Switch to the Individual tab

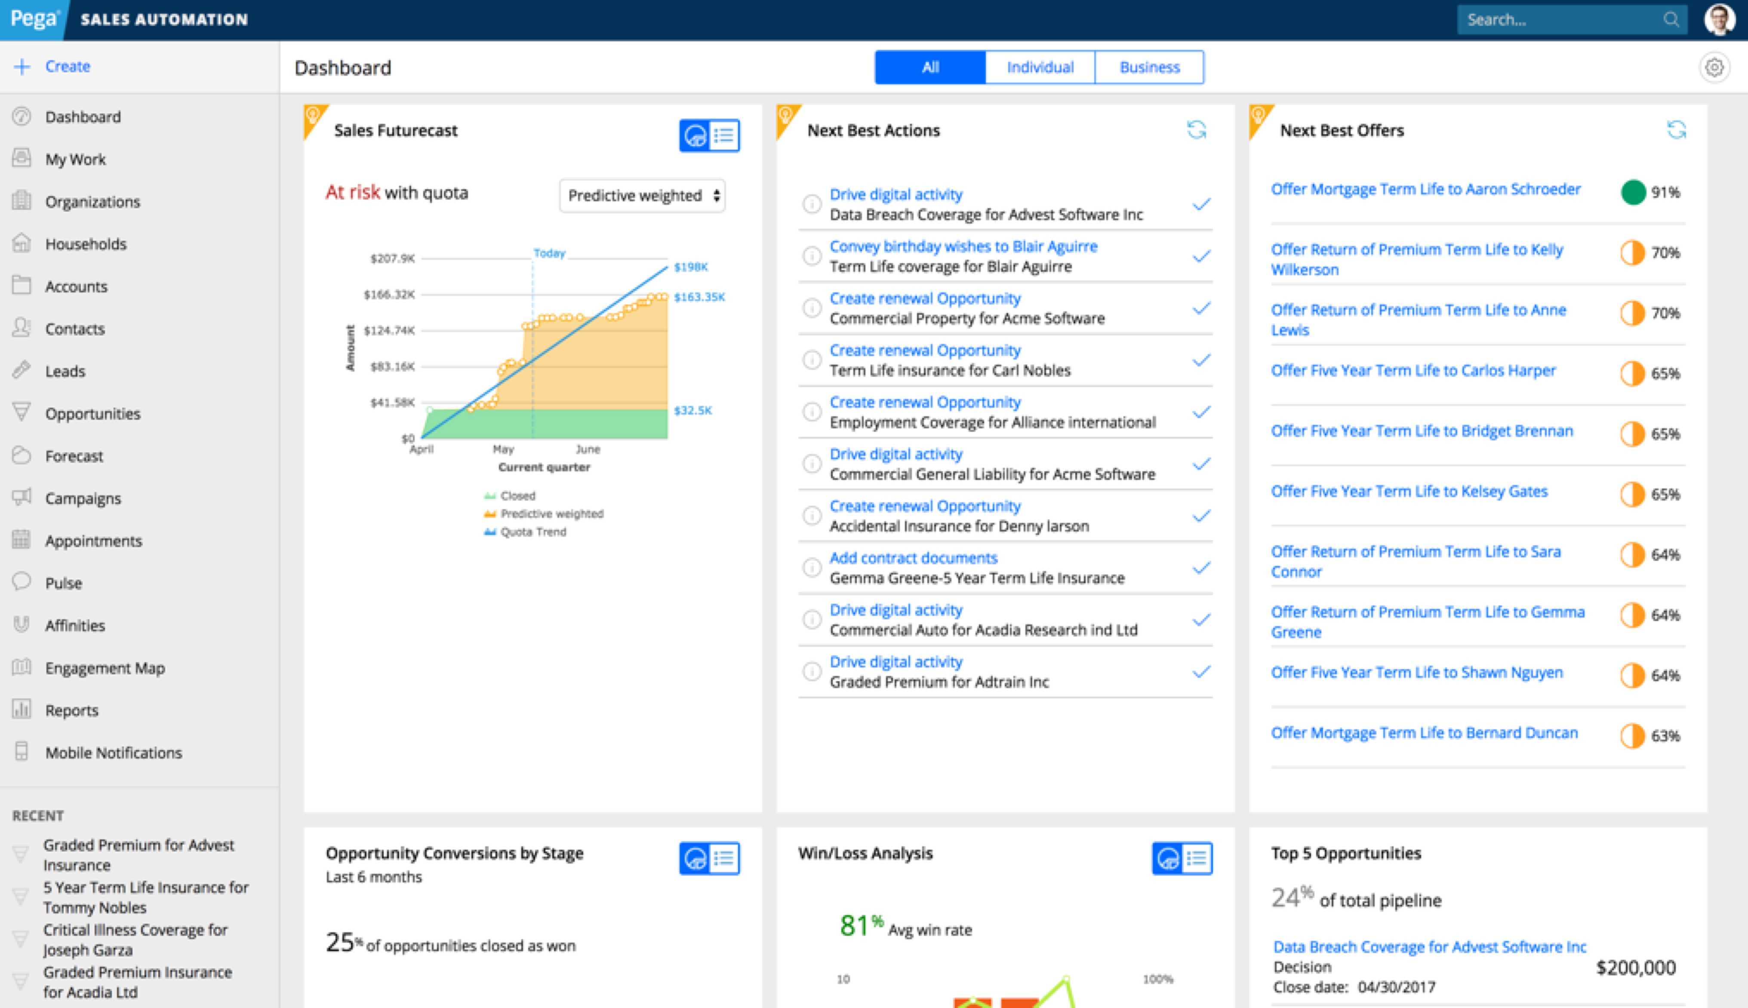tap(1040, 67)
